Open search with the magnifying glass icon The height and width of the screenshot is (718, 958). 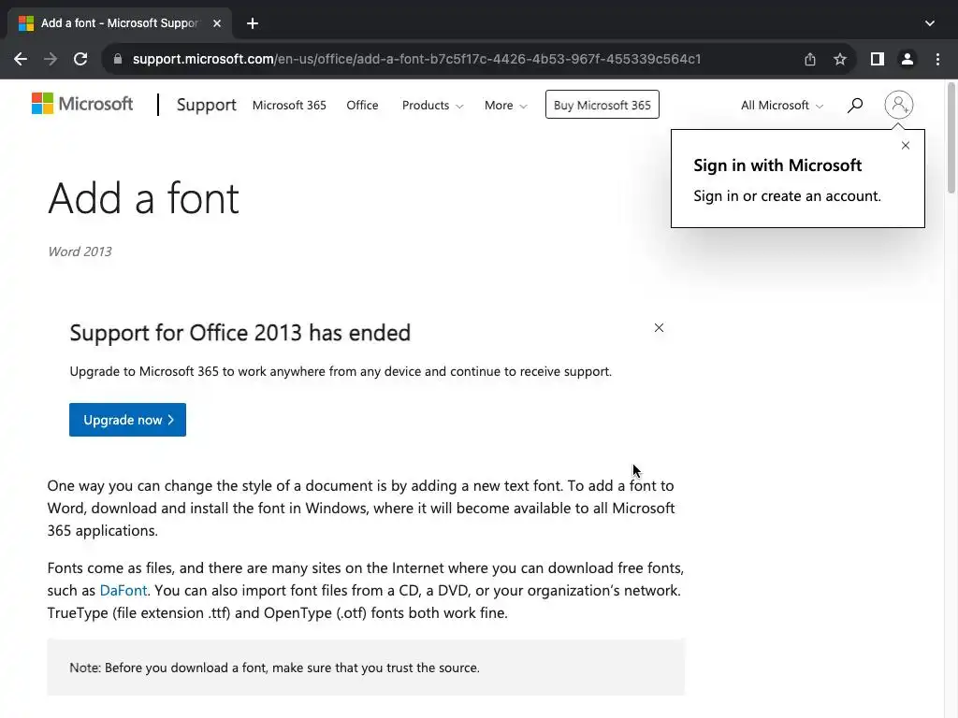(854, 106)
